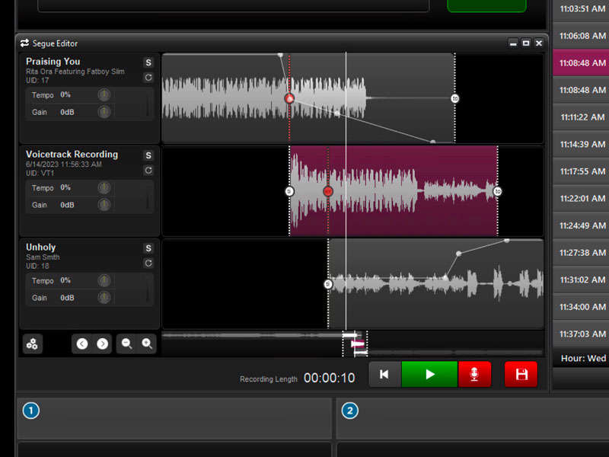Click the Segue Editor title swap icon
This screenshot has width=609, height=457.
pyautogui.click(x=25, y=43)
